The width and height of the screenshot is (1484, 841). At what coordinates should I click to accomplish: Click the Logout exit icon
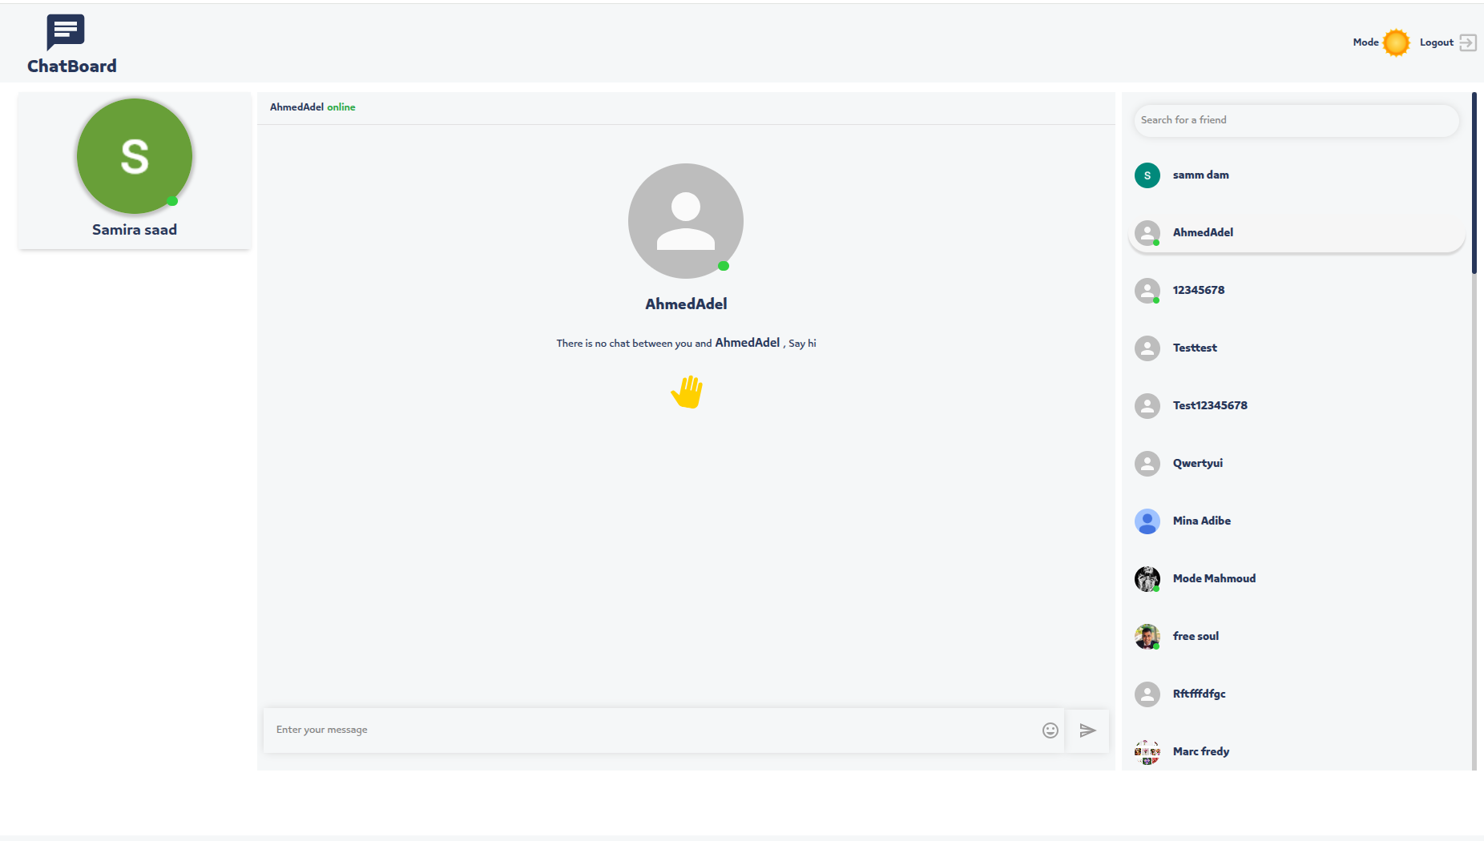point(1467,42)
